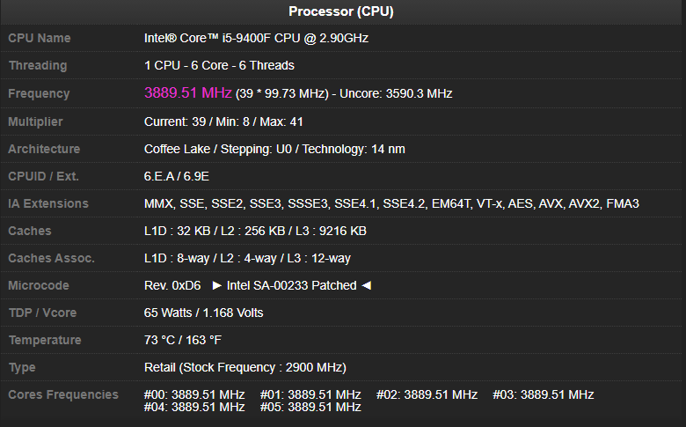Click the "6.E.A / 6.9E" CPUID value
Screen dimensions: 686x427
(177, 176)
